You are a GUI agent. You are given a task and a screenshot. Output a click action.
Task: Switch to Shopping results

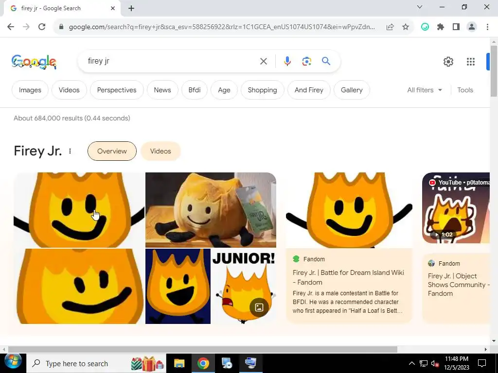262,90
